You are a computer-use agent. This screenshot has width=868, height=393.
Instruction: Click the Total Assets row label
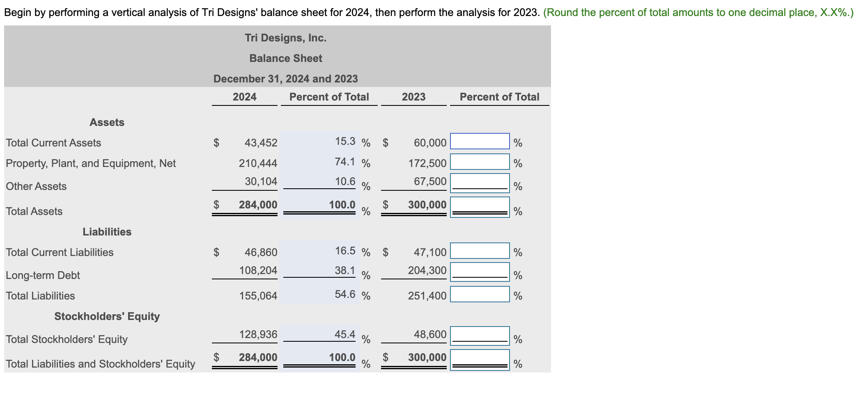(34, 211)
